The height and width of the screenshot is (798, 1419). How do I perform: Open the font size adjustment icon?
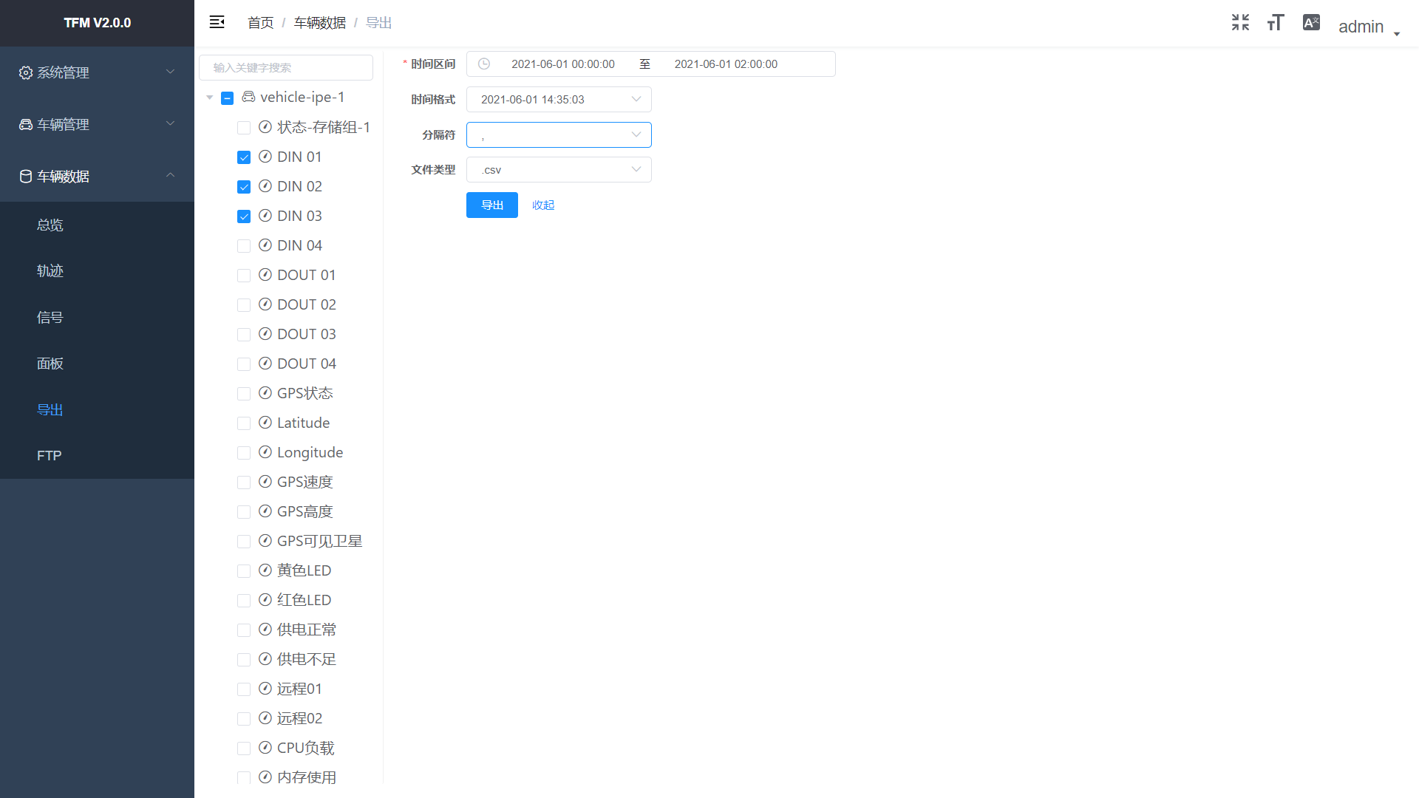pos(1276,22)
